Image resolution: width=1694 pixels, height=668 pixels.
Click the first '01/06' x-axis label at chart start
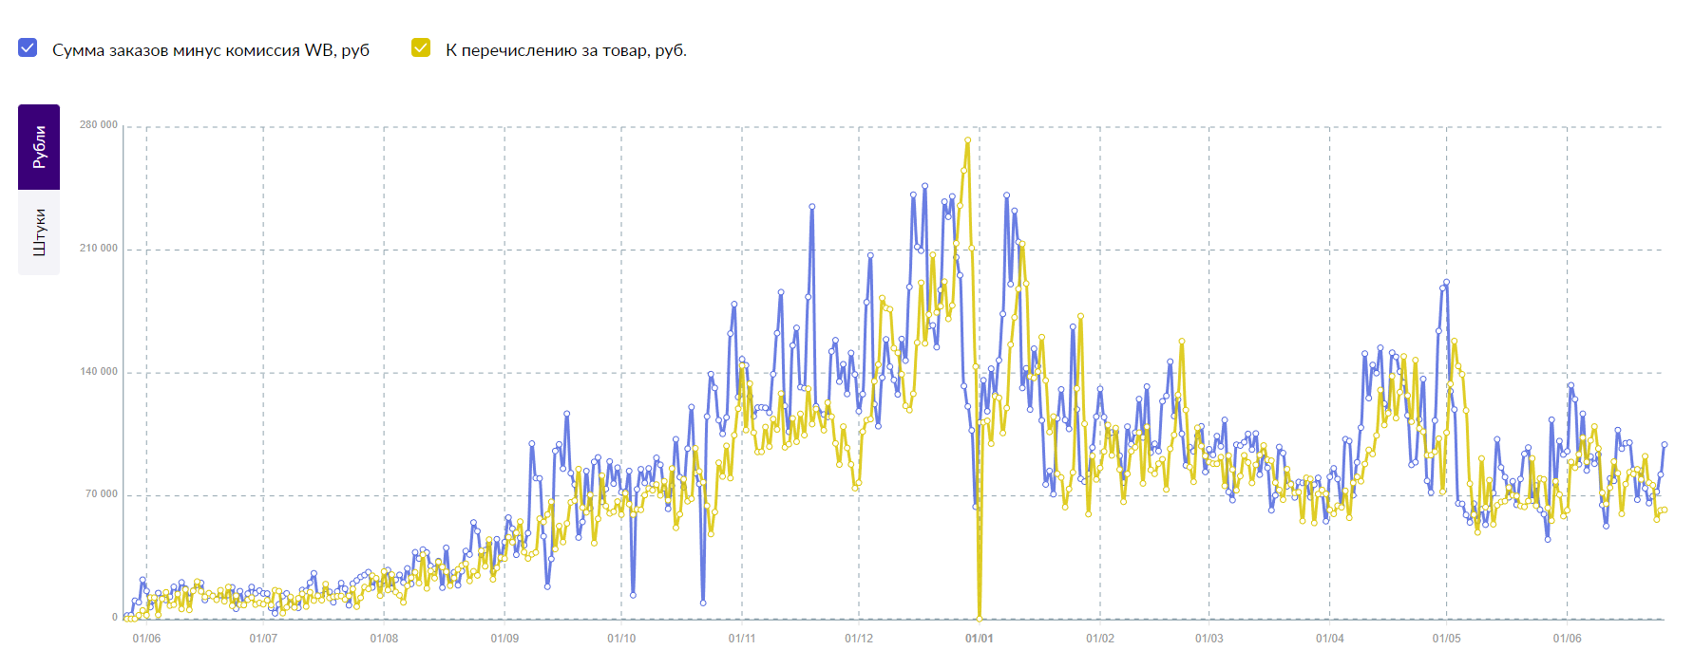(146, 639)
